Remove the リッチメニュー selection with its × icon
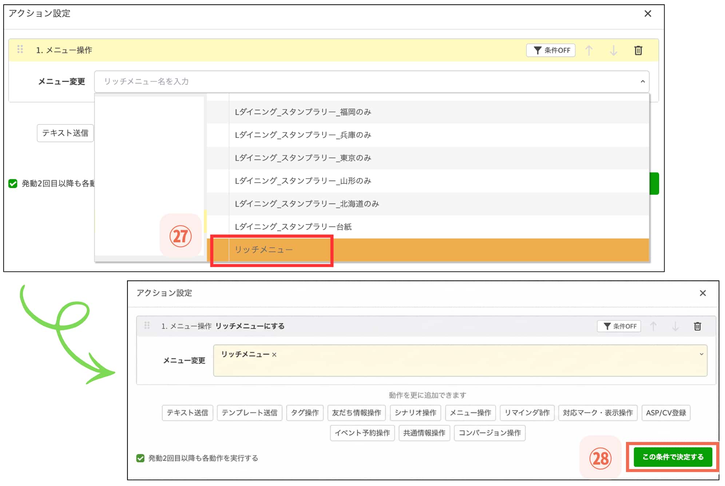725x486 pixels. click(275, 354)
